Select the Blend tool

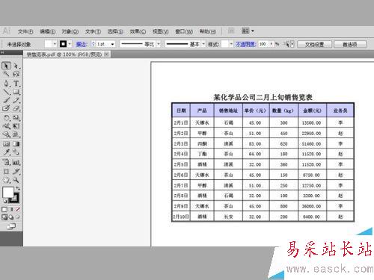(x=16, y=152)
